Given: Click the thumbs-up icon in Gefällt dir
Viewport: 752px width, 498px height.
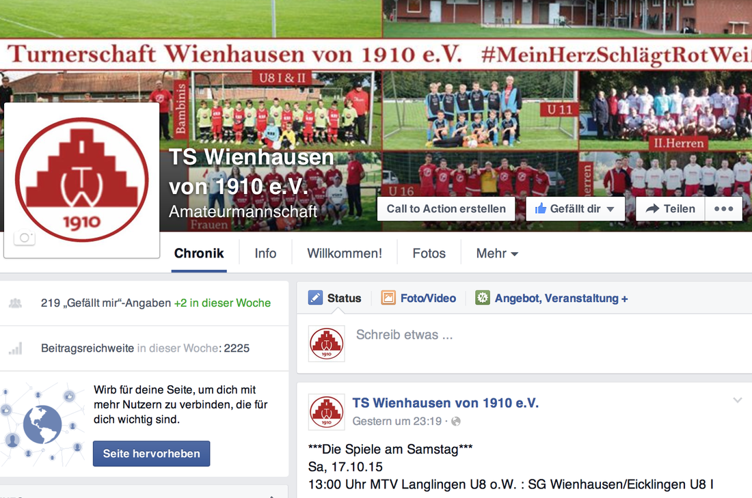Looking at the screenshot, I should tap(541, 208).
